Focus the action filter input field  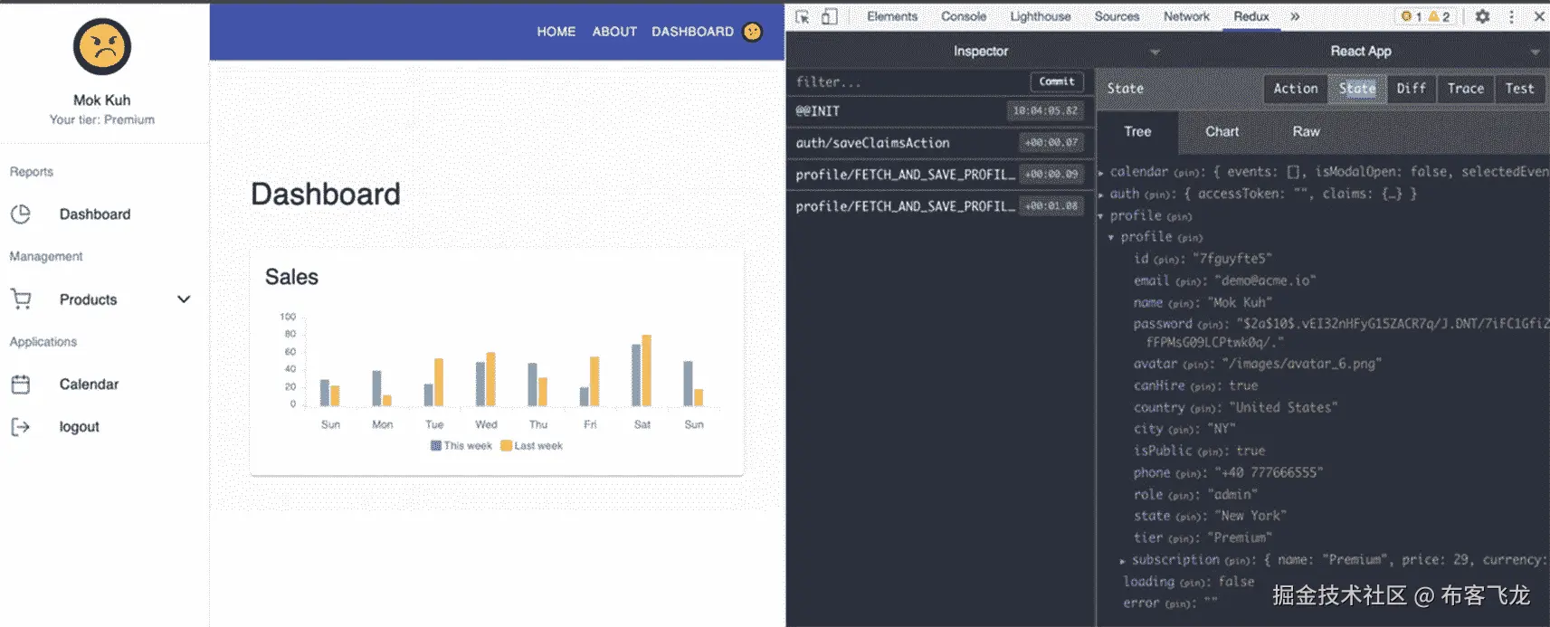click(x=908, y=82)
